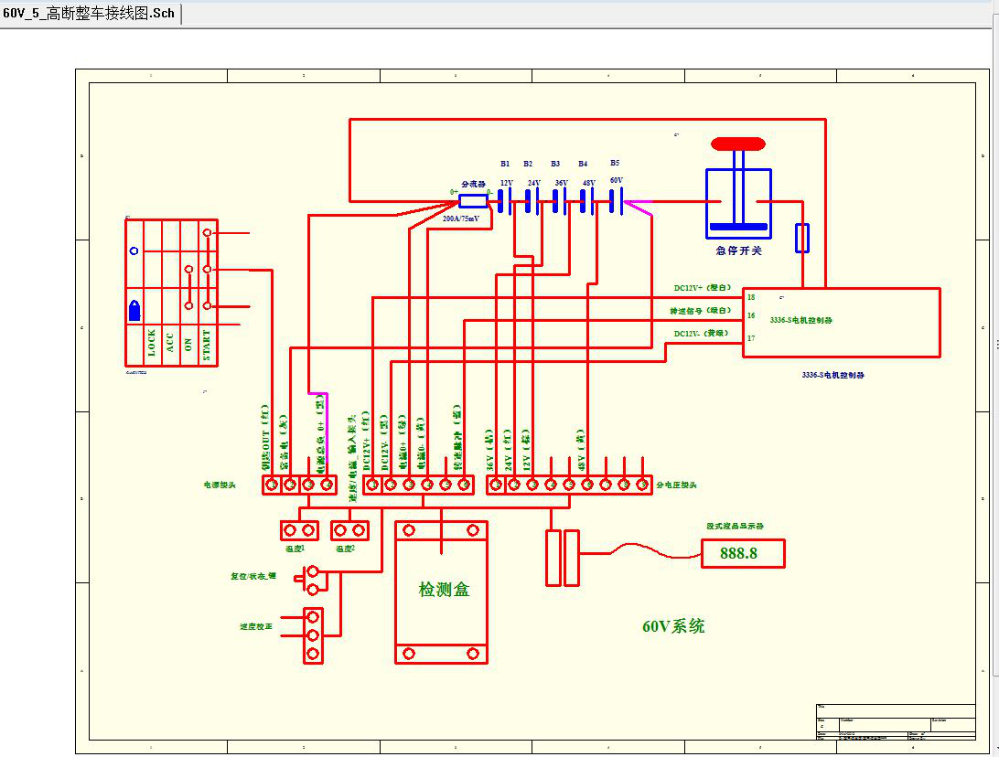Click the 急停开关 emergency stop switch symbol
Viewport: 999px width, 757px height.
[x=738, y=188]
